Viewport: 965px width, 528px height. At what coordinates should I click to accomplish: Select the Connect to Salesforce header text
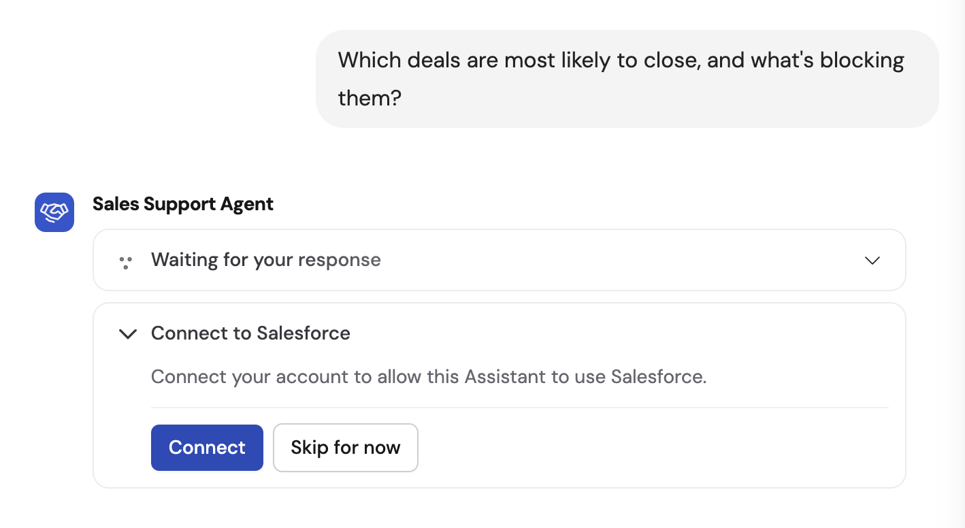tap(250, 333)
